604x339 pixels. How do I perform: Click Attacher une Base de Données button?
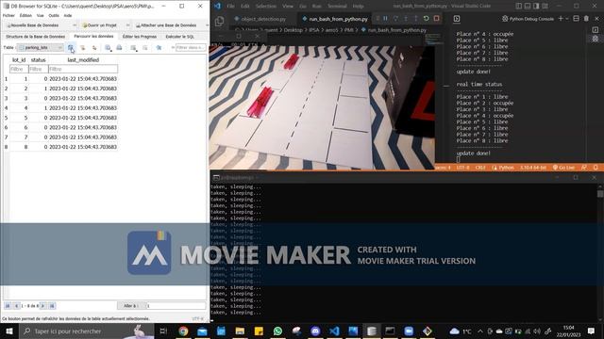point(166,25)
